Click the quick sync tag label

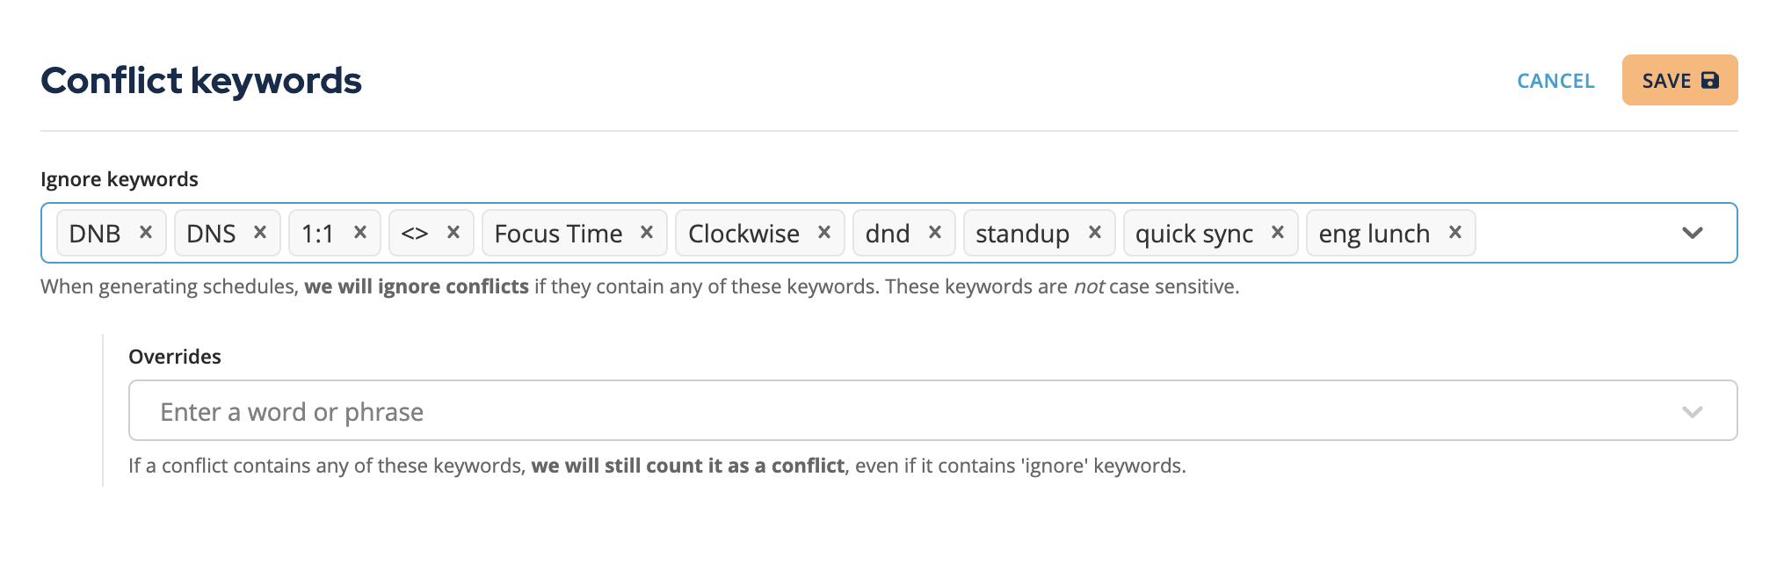click(1194, 234)
